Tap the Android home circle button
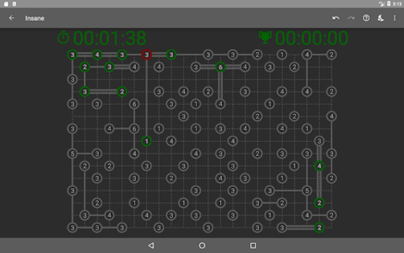Screen dimensions: 404x253 [202, 245]
